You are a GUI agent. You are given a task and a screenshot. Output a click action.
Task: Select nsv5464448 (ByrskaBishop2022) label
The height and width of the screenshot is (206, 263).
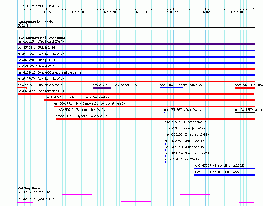(81, 116)
